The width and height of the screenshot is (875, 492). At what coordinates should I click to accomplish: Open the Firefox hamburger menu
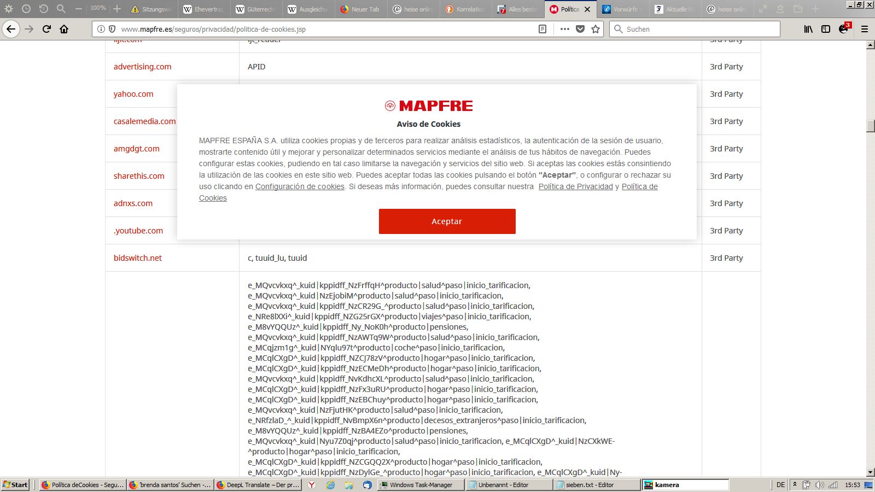click(x=865, y=29)
